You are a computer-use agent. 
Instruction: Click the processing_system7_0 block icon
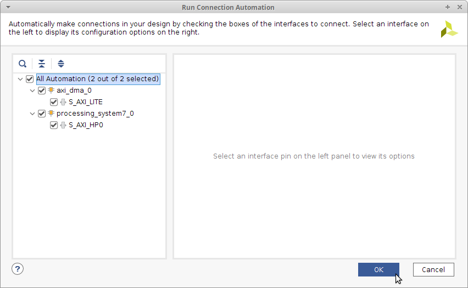[x=51, y=114]
